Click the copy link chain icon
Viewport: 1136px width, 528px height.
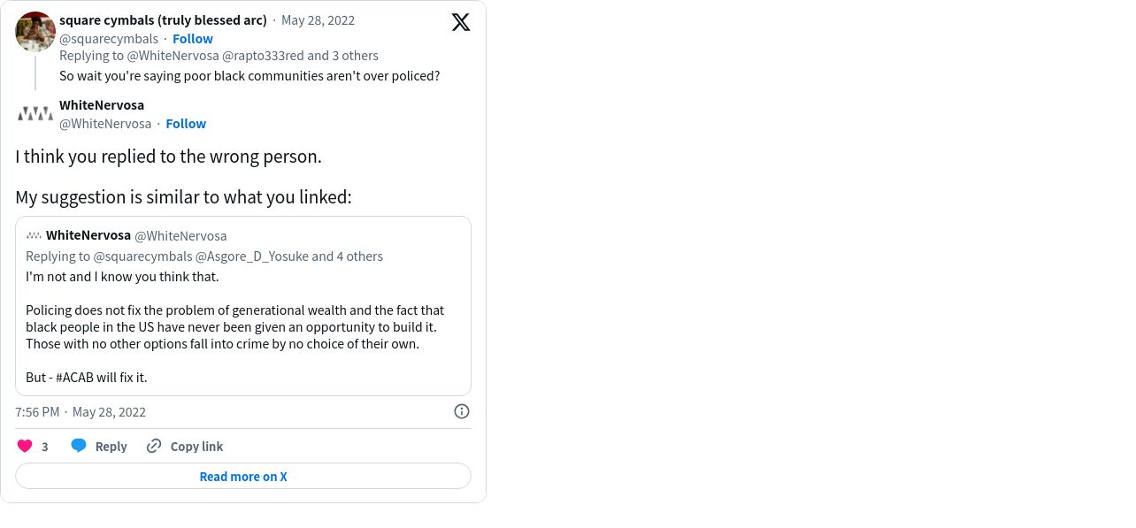[154, 446]
